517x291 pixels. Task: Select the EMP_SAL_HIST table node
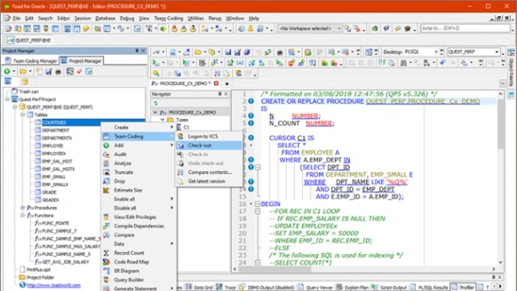tap(57, 162)
